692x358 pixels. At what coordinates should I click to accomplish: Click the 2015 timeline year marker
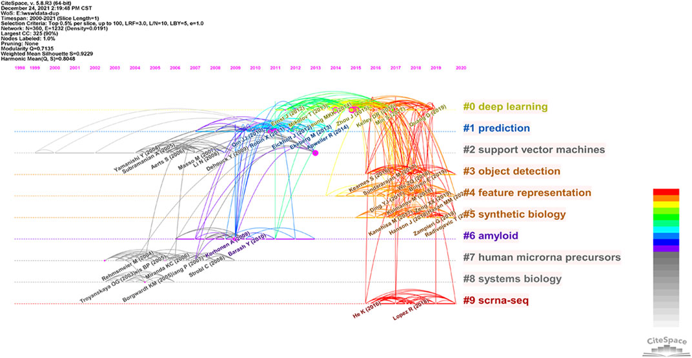click(x=355, y=68)
